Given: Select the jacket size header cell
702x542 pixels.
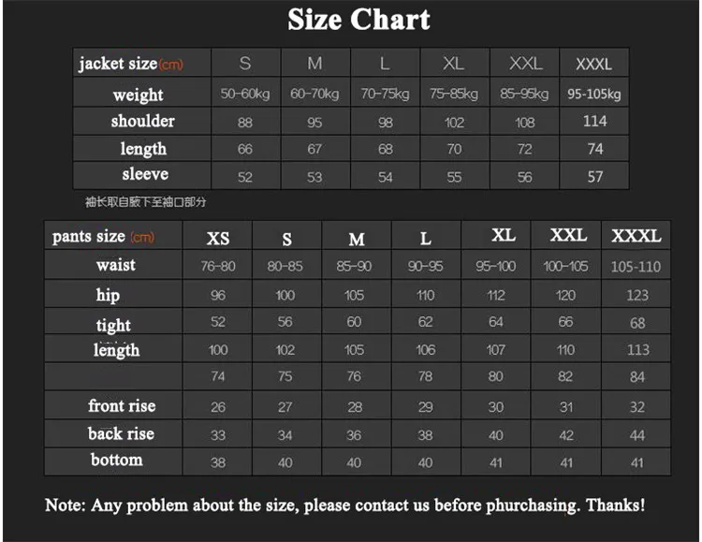Looking at the screenshot, I should click(142, 63).
